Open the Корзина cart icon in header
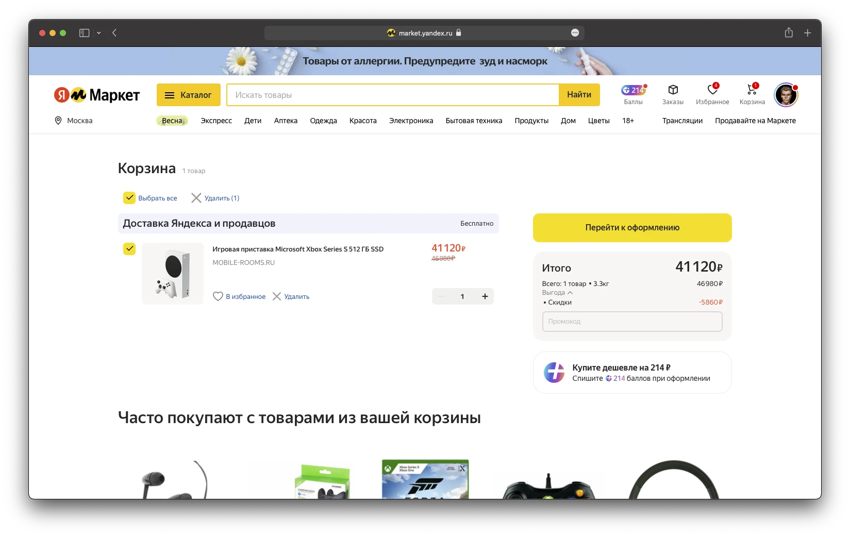850x537 pixels. 752,90
